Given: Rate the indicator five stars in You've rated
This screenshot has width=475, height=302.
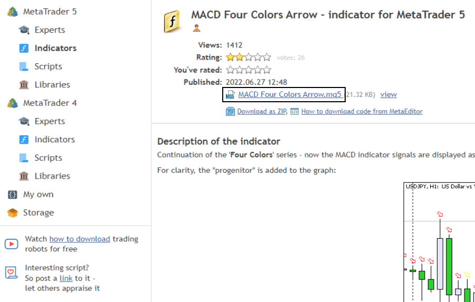Looking at the screenshot, I should (267, 70).
